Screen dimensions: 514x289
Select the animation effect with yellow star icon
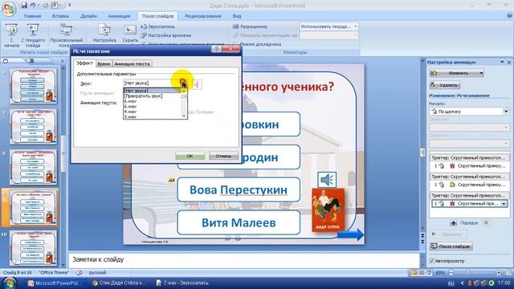pyautogui.click(x=469, y=185)
